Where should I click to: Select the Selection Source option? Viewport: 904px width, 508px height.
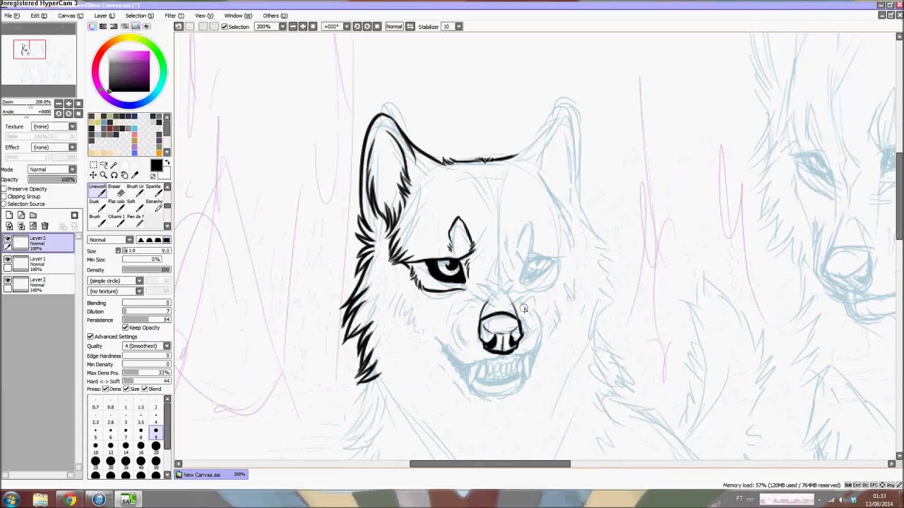click(x=4, y=205)
